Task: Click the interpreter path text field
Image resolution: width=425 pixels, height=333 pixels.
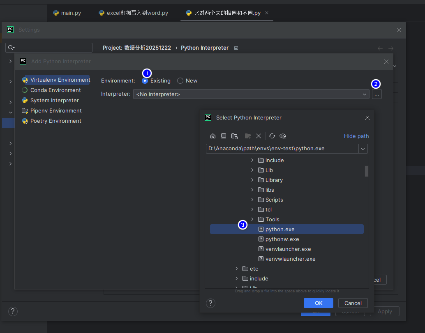Action: click(x=282, y=149)
